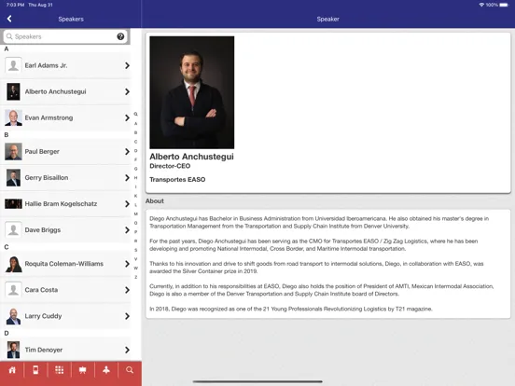This screenshot has height=386, width=515.
Task: Open Tim Denoyer row chevron
Action: [x=127, y=350]
